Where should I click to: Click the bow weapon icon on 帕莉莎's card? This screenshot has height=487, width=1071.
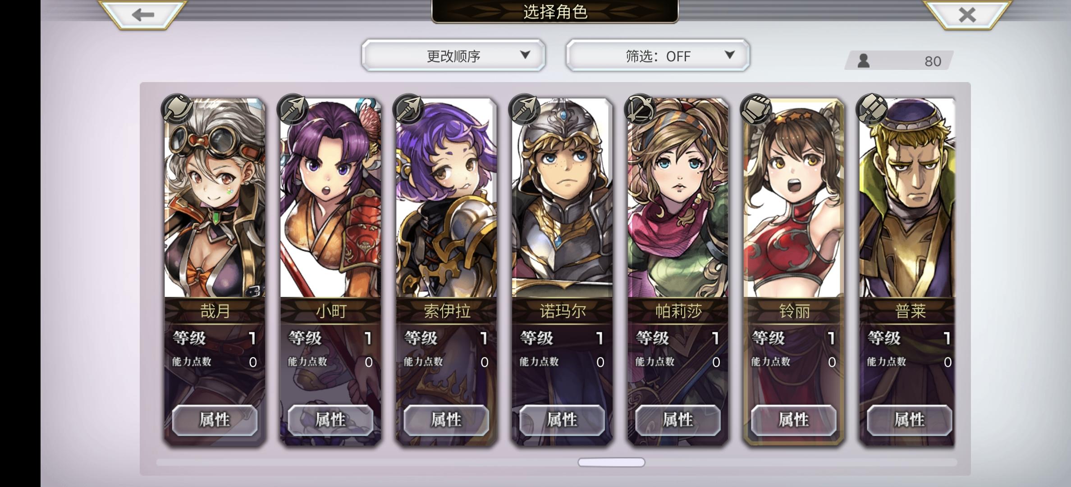640,109
